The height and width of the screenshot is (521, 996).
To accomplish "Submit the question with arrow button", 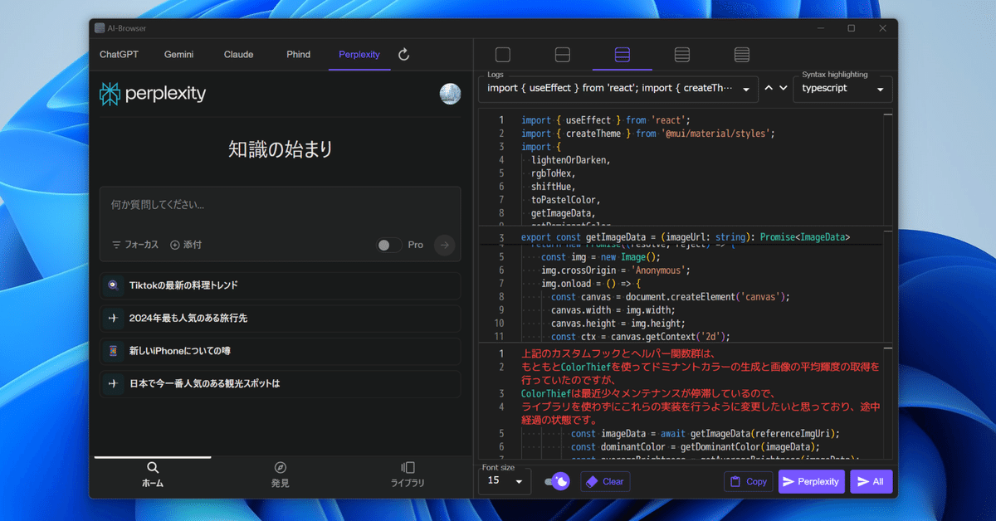I will (445, 245).
